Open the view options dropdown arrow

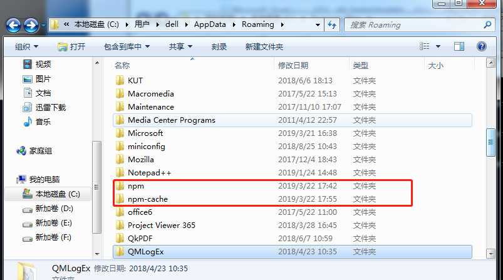tap(438, 47)
